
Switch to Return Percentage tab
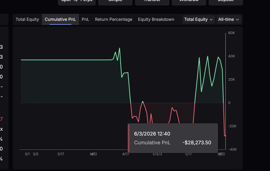[x=113, y=19]
